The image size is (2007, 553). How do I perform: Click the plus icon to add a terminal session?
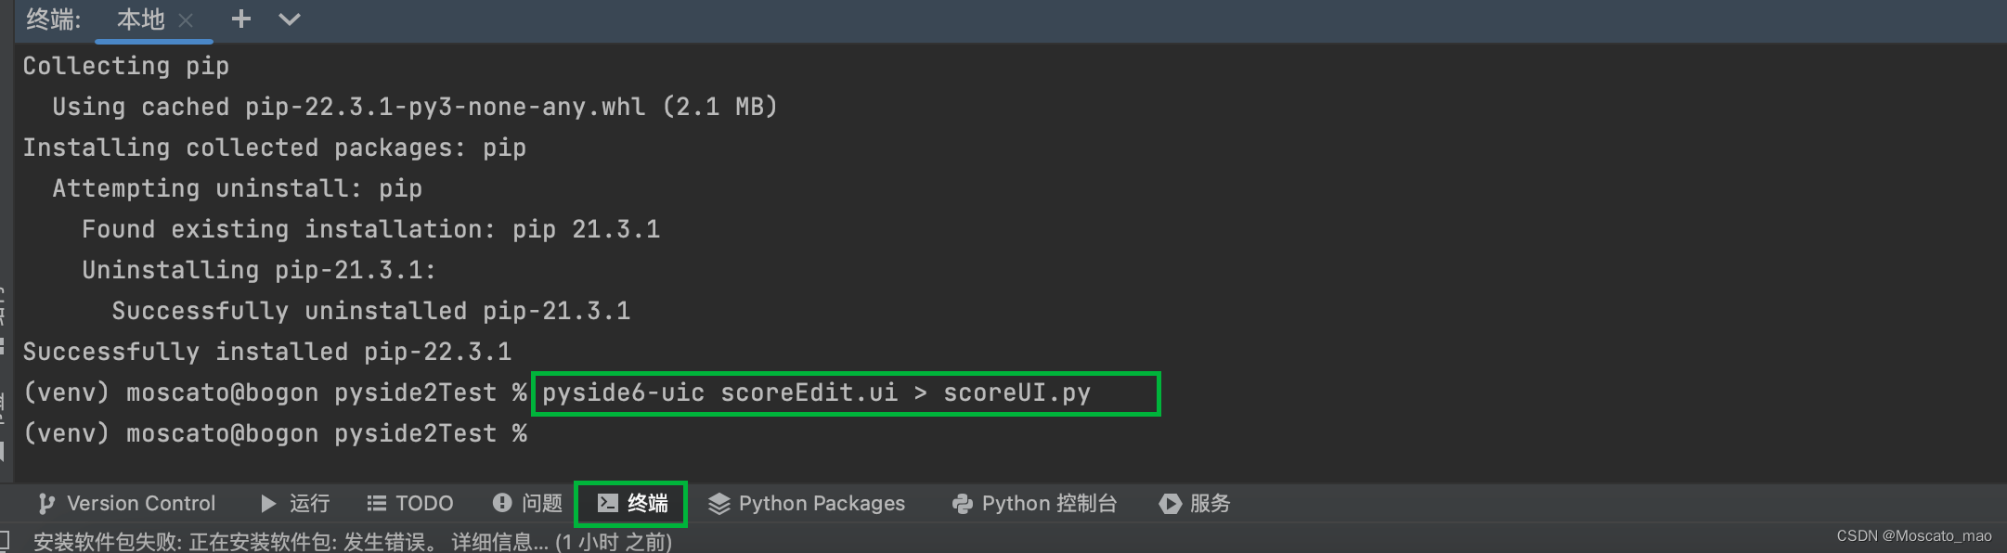[x=240, y=19]
